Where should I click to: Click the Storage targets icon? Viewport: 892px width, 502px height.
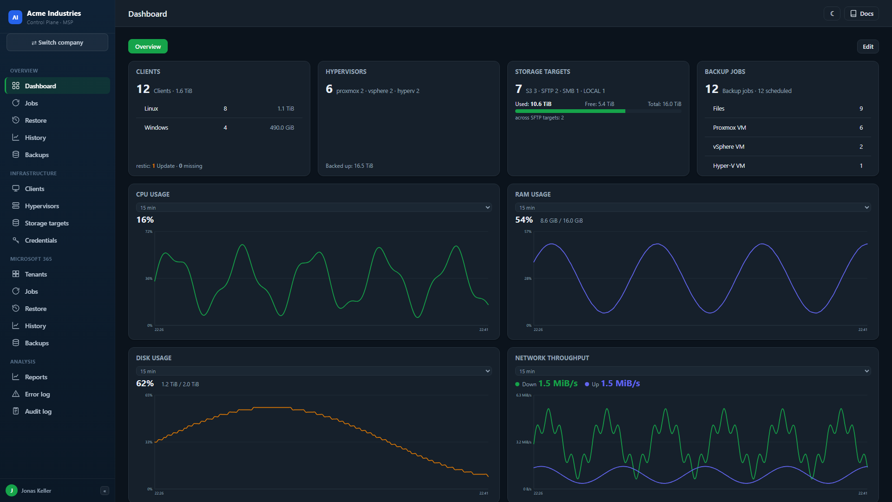coord(16,223)
